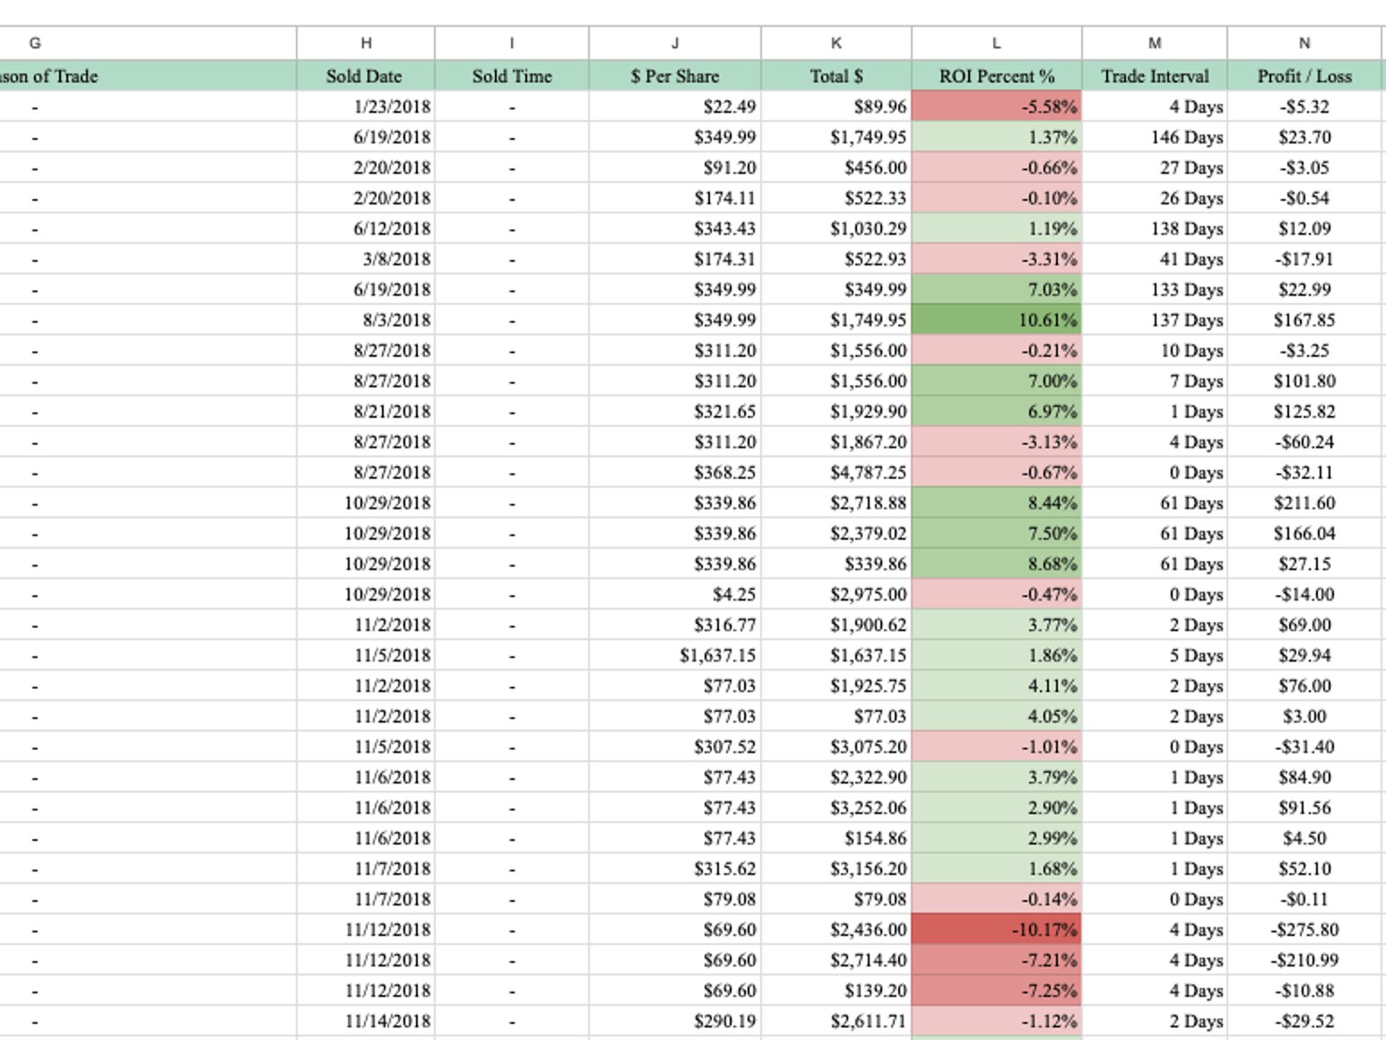Click the 10.61% ROI cell

point(997,320)
